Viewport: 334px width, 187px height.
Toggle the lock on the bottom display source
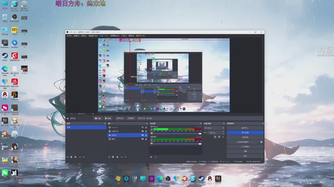[146, 139]
